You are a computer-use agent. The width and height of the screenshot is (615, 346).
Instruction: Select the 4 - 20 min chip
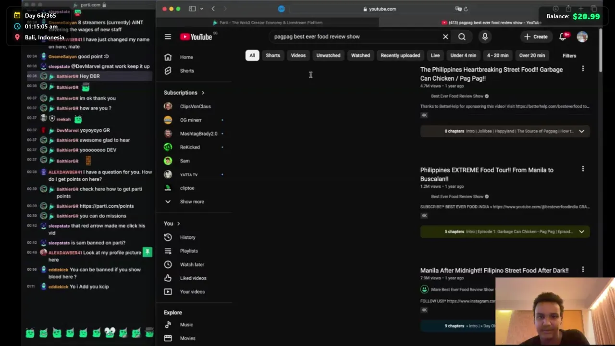tap(498, 55)
